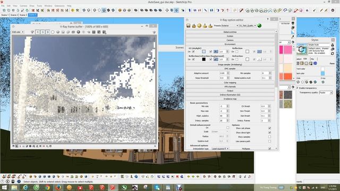
Task: Enable the Show samples checkbox
Action: [269, 137]
